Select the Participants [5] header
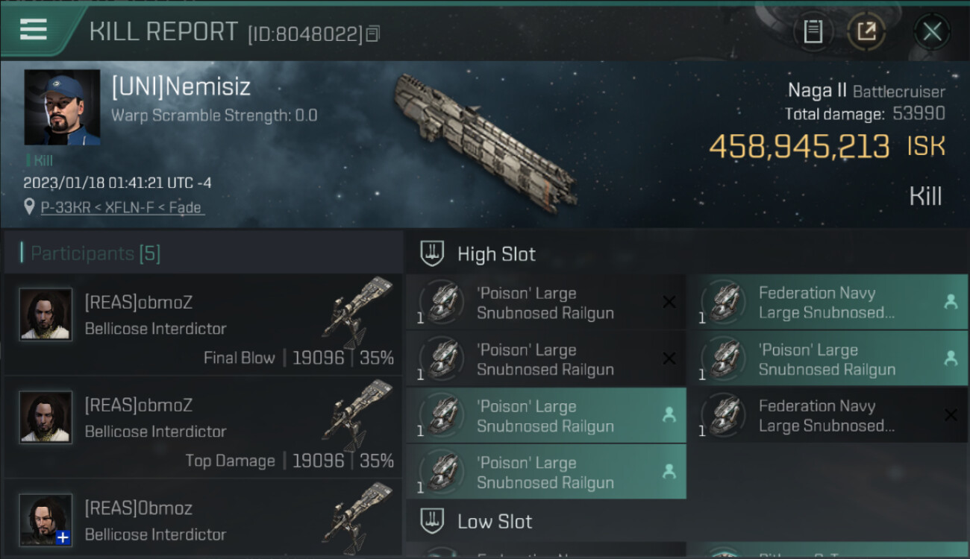 [96, 253]
